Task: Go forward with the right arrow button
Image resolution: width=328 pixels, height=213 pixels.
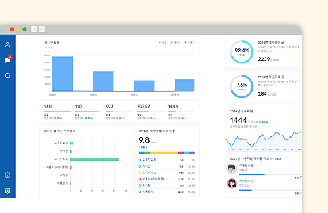Action: (41, 29)
